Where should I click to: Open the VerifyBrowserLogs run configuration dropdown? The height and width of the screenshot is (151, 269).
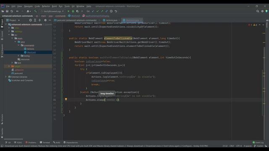click(x=52, y=11)
